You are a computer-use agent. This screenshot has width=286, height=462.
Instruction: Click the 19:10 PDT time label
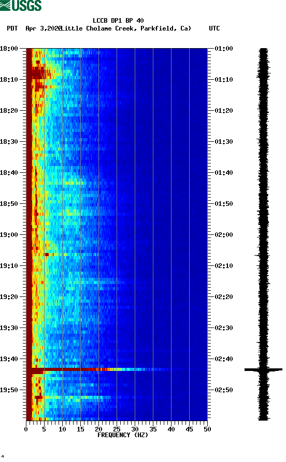(9, 266)
